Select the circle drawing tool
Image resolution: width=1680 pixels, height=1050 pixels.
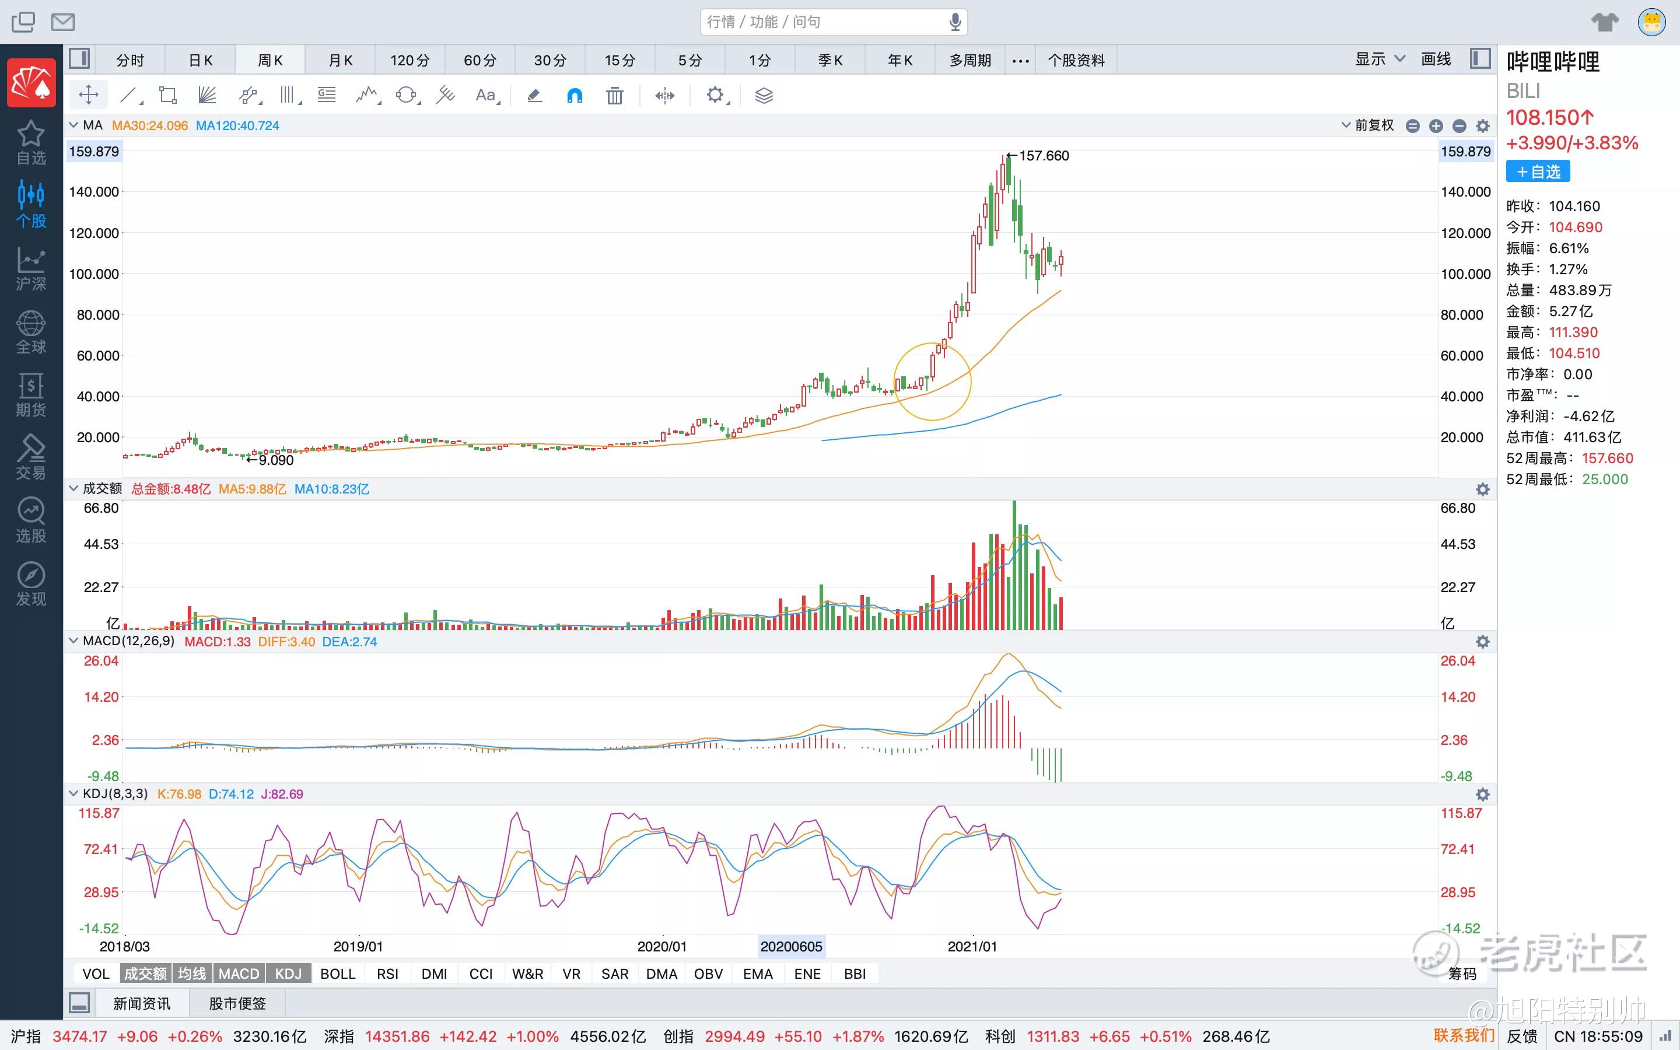(407, 95)
